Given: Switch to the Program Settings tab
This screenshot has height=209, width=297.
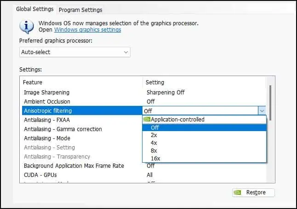Looking at the screenshot, I should tap(80, 10).
